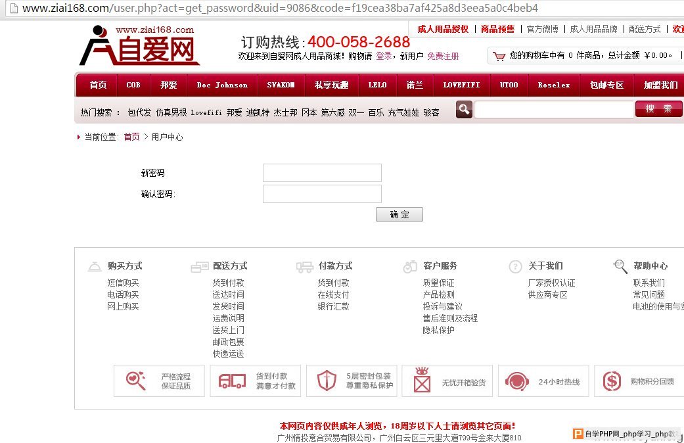This screenshot has width=684, height=443.
Task: Click the red 搜索 button
Action: point(658,108)
